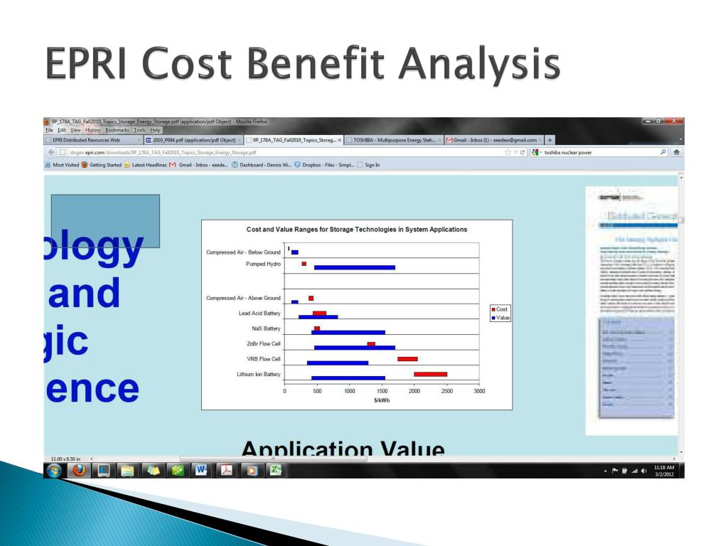Open Dashboard - Dennis Wi... bookmark

point(262,165)
